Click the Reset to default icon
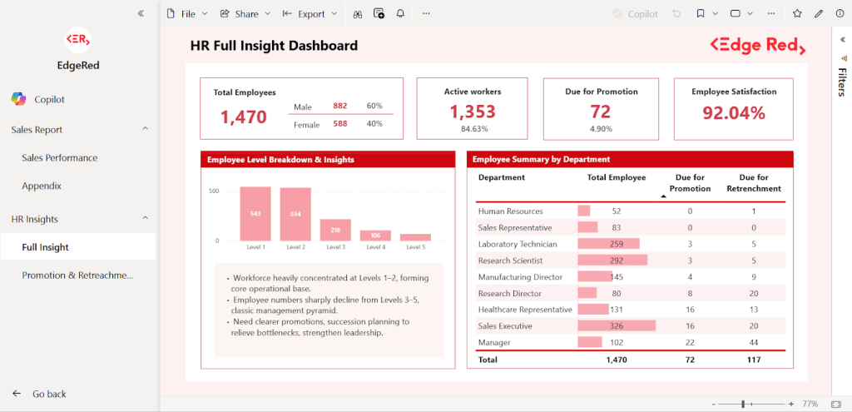 (x=676, y=14)
